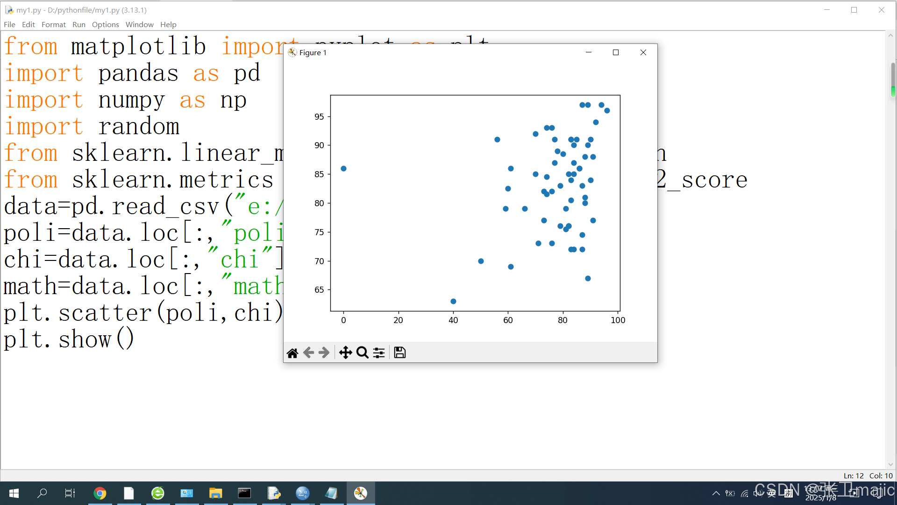Maximize the Figure 1 window

[616, 52]
